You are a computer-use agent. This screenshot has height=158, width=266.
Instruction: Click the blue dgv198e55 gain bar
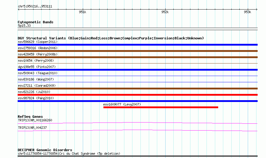137,70
